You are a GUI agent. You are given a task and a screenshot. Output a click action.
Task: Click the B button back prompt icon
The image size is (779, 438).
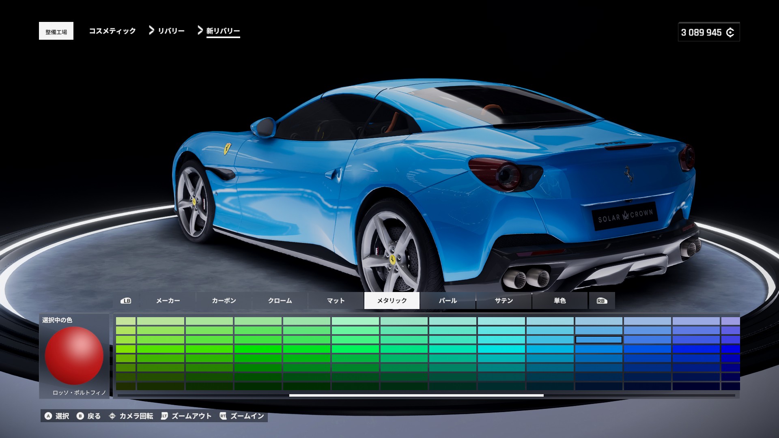tap(80, 416)
